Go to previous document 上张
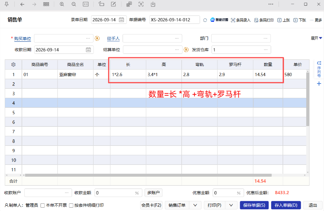This screenshot has width=324, height=211. pos(284,20)
